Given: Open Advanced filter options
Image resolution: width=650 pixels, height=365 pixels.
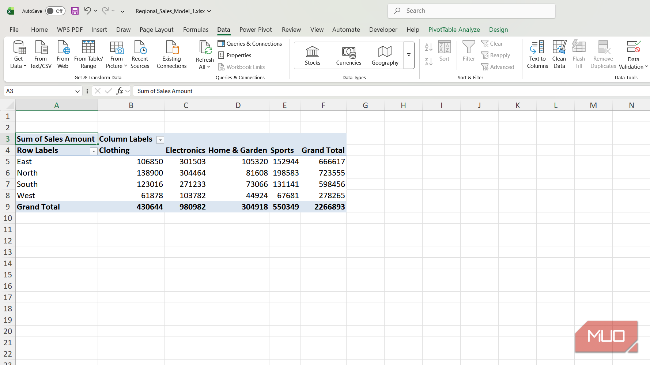Looking at the screenshot, I should (x=498, y=67).
